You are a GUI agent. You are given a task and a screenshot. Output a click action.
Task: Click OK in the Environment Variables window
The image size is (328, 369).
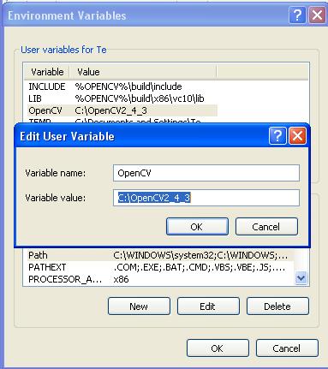tap(218, 348)
